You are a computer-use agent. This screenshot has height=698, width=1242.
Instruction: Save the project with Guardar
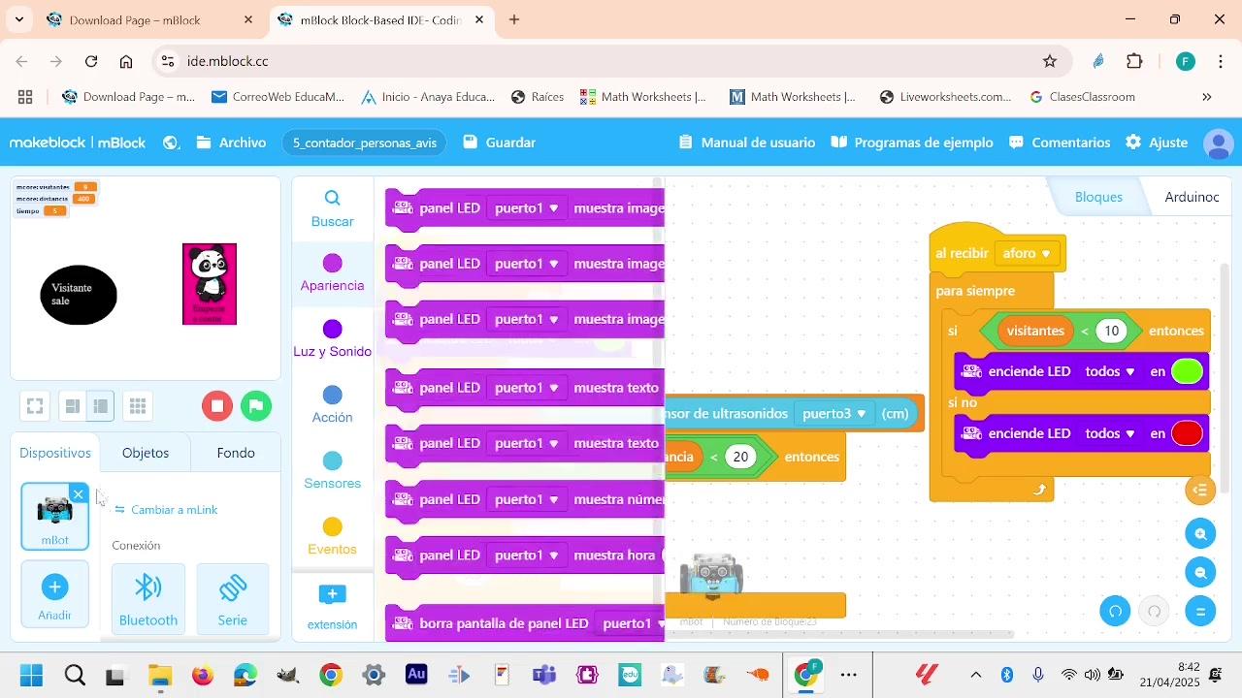point(499,143)
